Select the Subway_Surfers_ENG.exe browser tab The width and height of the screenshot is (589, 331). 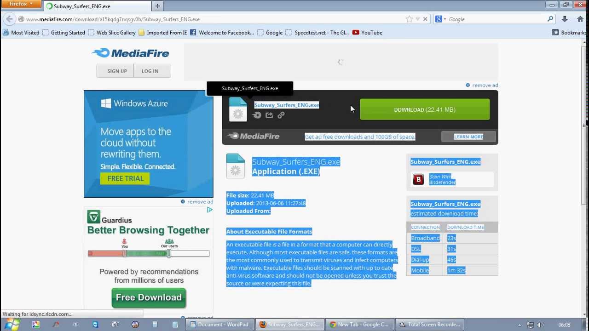point(97,6)
